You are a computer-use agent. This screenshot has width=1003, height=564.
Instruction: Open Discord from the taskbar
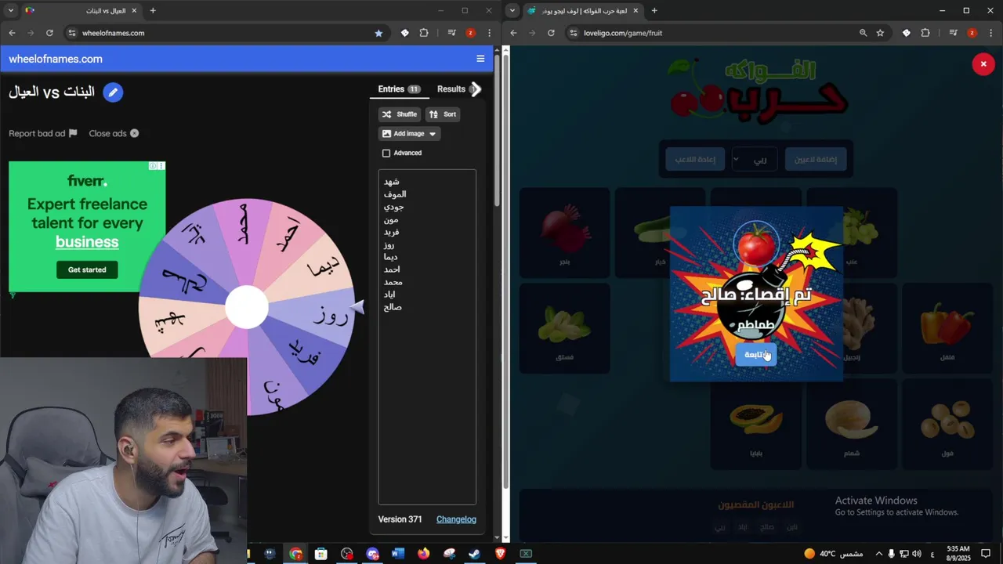point(372,554)
